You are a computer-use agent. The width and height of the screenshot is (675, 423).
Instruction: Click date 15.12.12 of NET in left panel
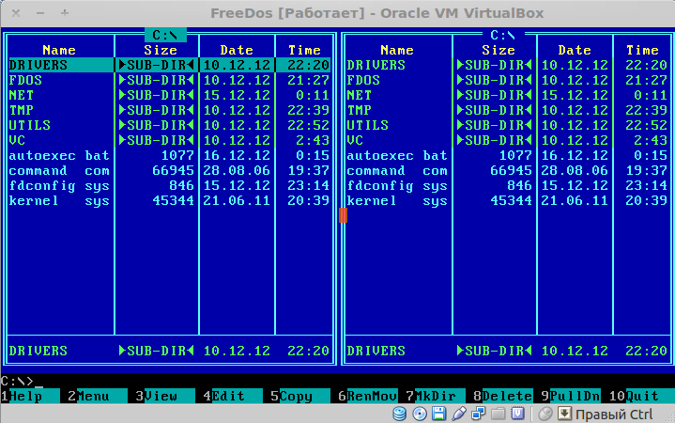pyautogui.click(x=237, y=95)
